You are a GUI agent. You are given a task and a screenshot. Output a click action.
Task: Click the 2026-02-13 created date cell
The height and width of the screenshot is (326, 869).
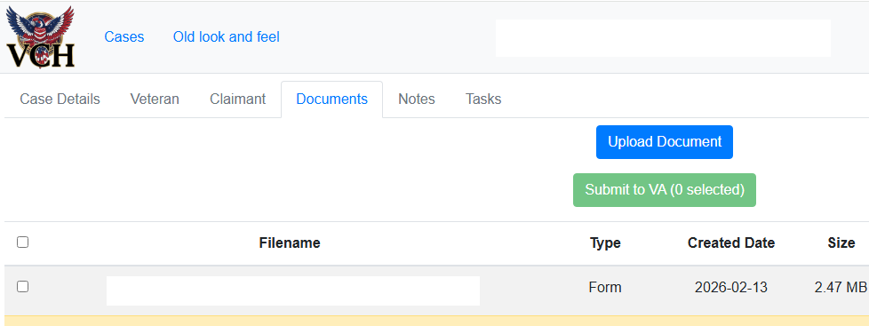(731, 288)
